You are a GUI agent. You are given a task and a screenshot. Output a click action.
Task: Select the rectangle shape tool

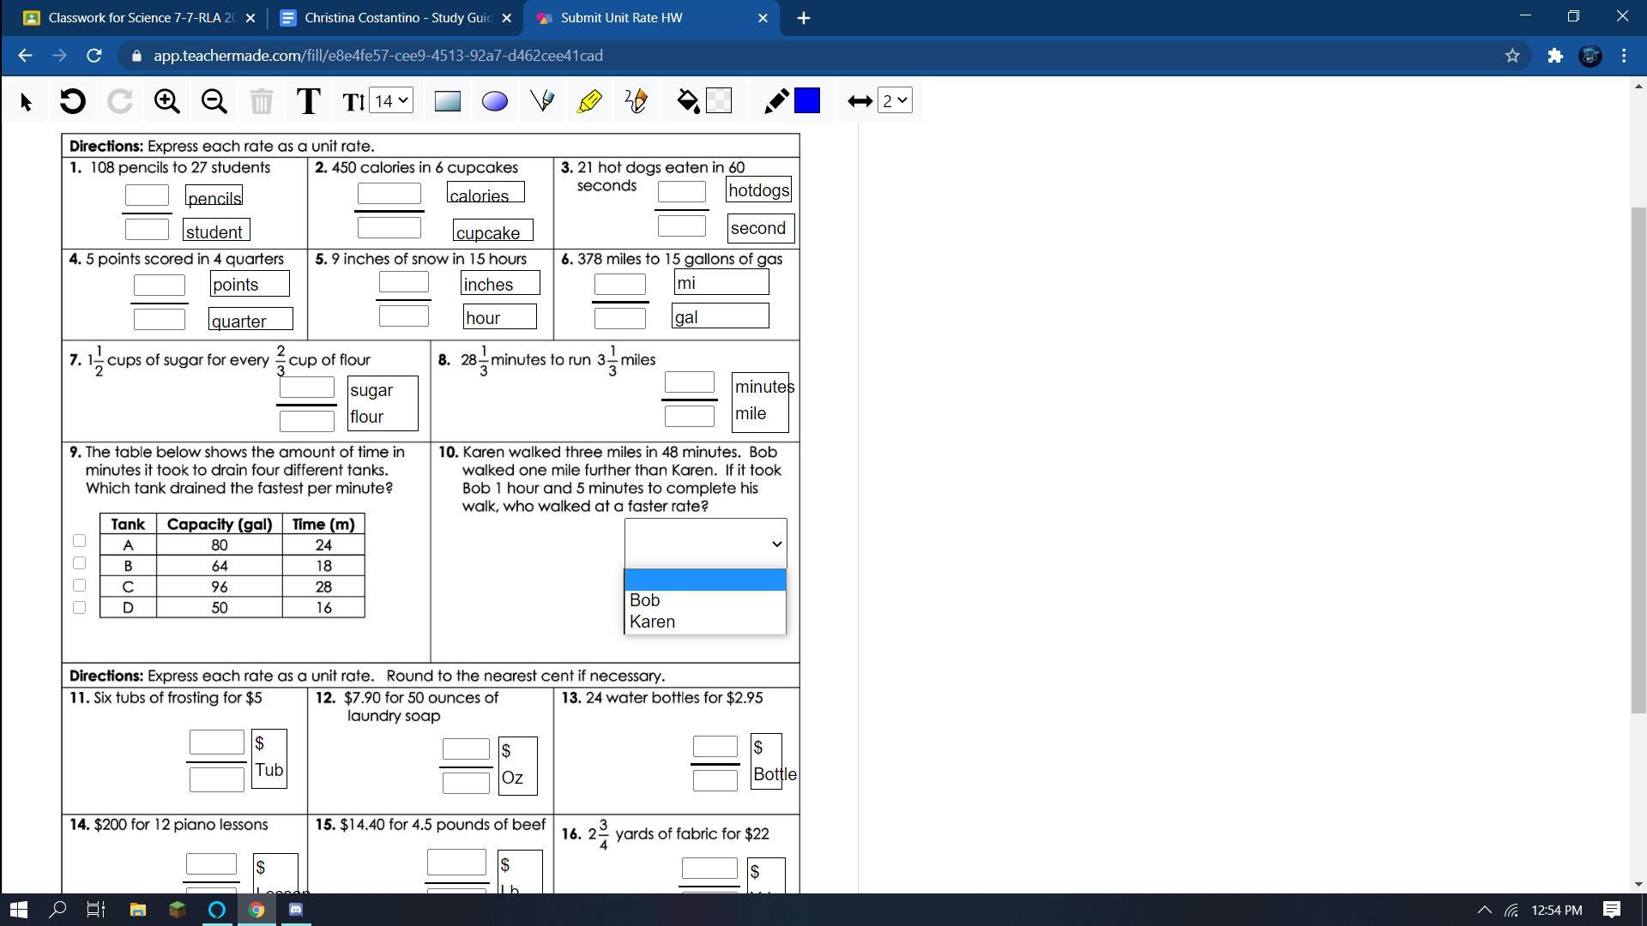pyautogui.click(x=447, y=101)
